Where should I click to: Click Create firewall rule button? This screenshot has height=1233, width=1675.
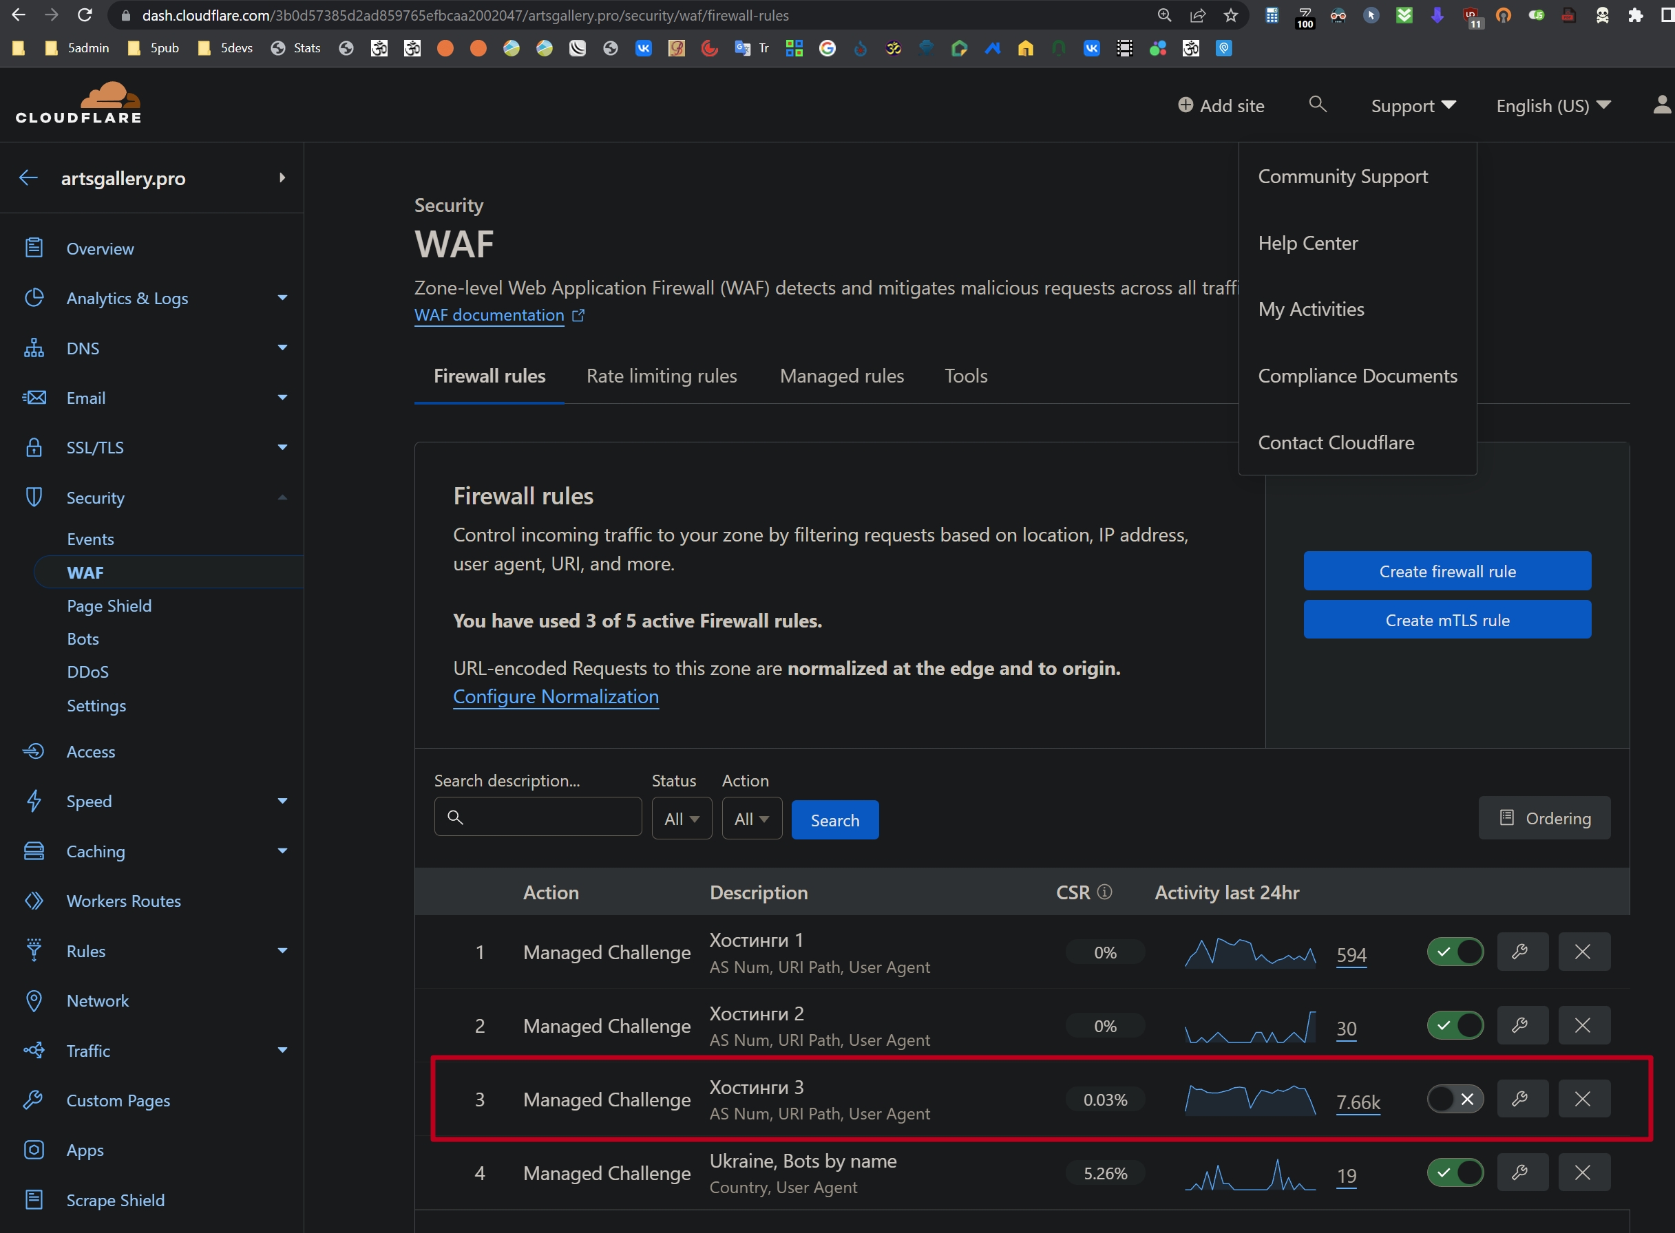pyautogui.click(x=1446, y=571)
